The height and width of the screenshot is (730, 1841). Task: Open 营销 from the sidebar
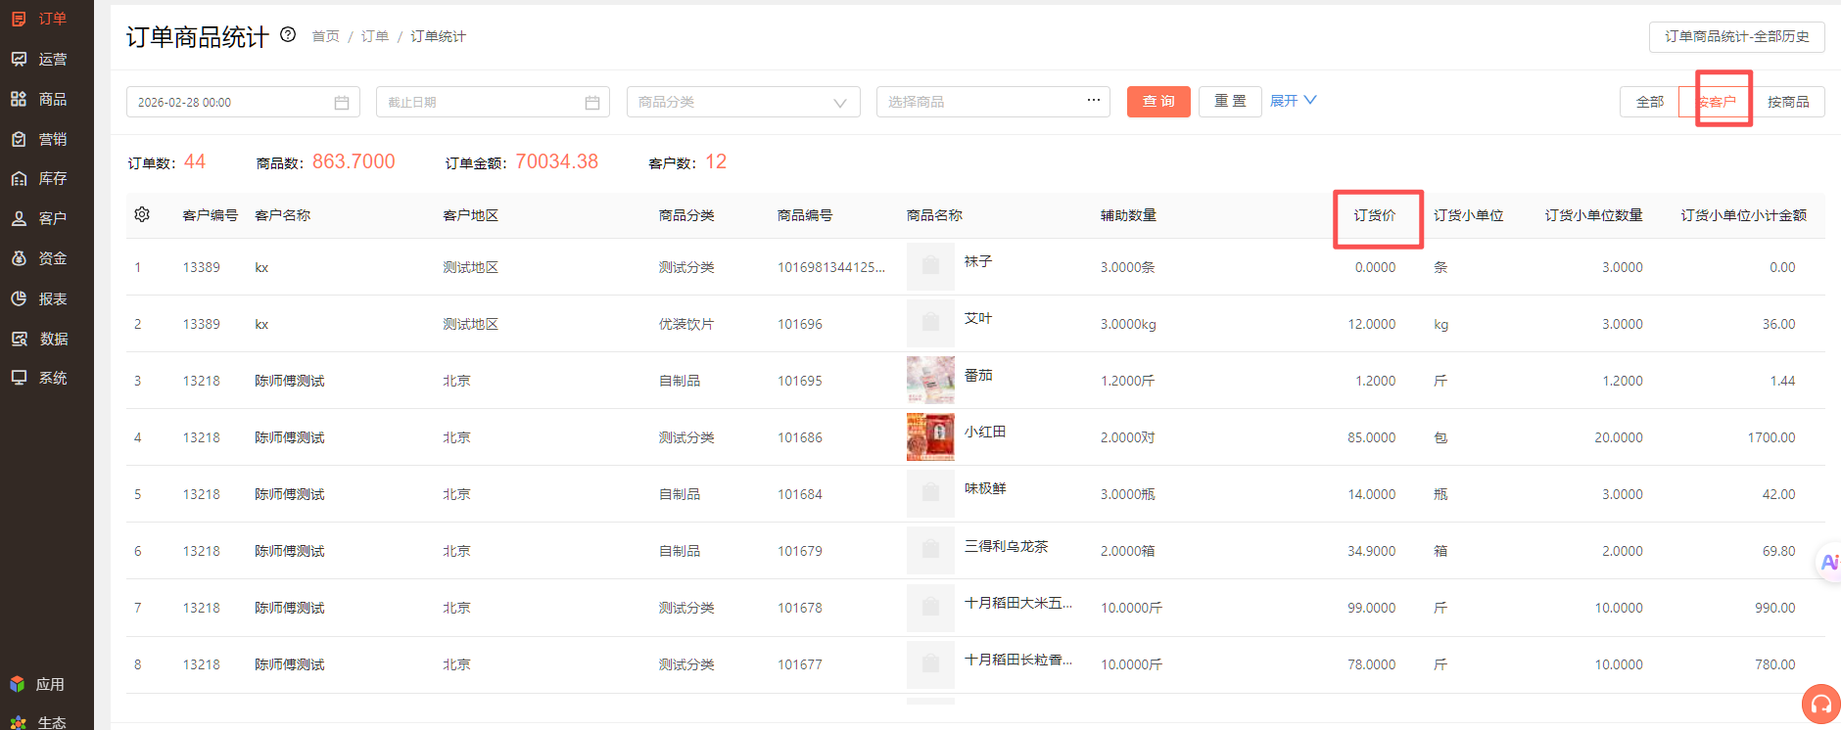point(39,139)
